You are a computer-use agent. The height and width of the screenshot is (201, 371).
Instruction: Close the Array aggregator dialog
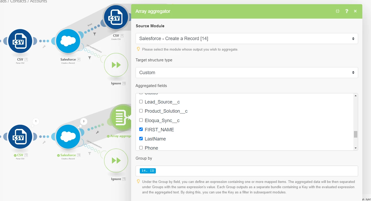click(x=355, y=11)
